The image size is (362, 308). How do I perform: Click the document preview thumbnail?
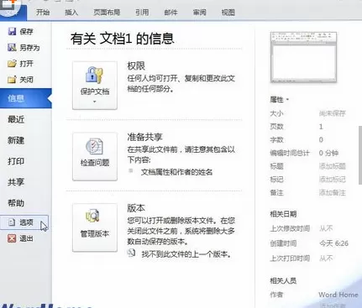[x=303, y=57]
